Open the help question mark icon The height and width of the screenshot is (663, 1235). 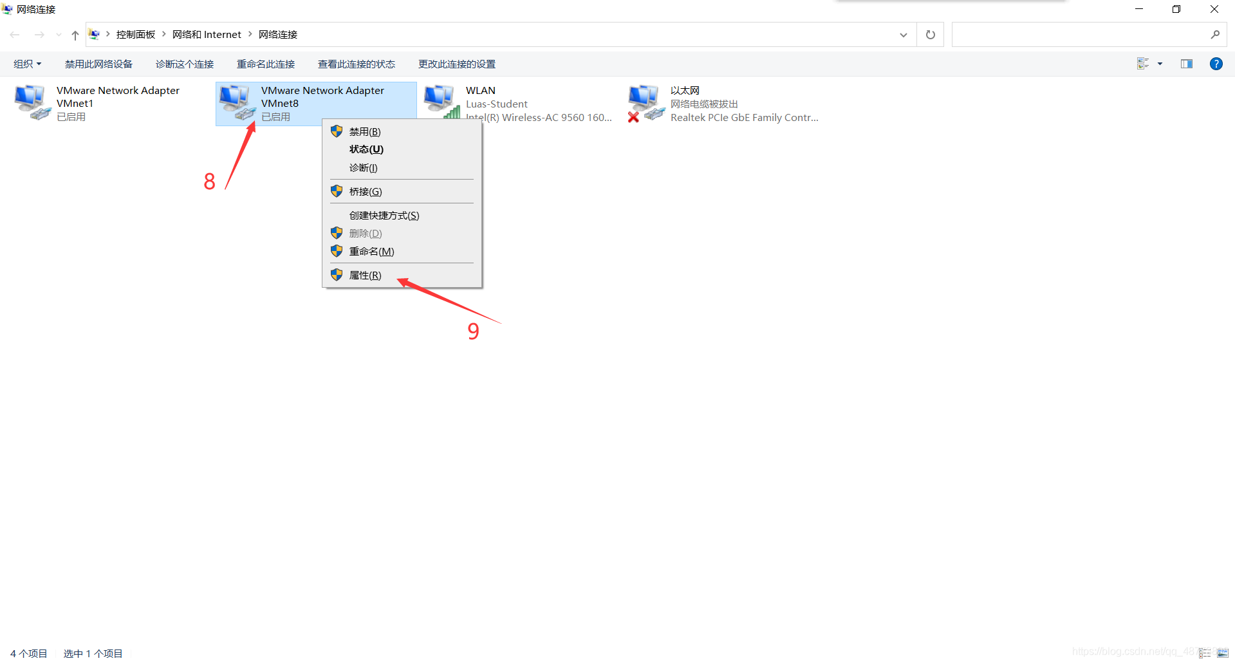(1216, 64)
